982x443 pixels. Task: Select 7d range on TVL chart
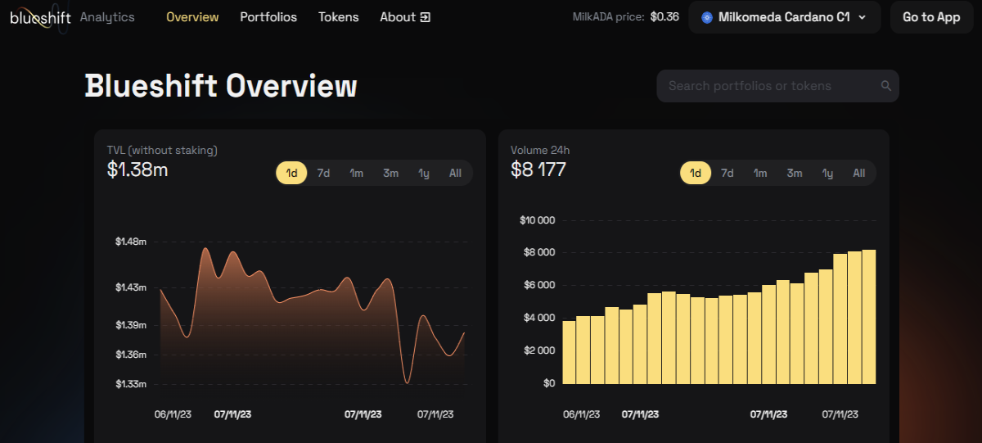pyautogui.click(x=323, y=173)
